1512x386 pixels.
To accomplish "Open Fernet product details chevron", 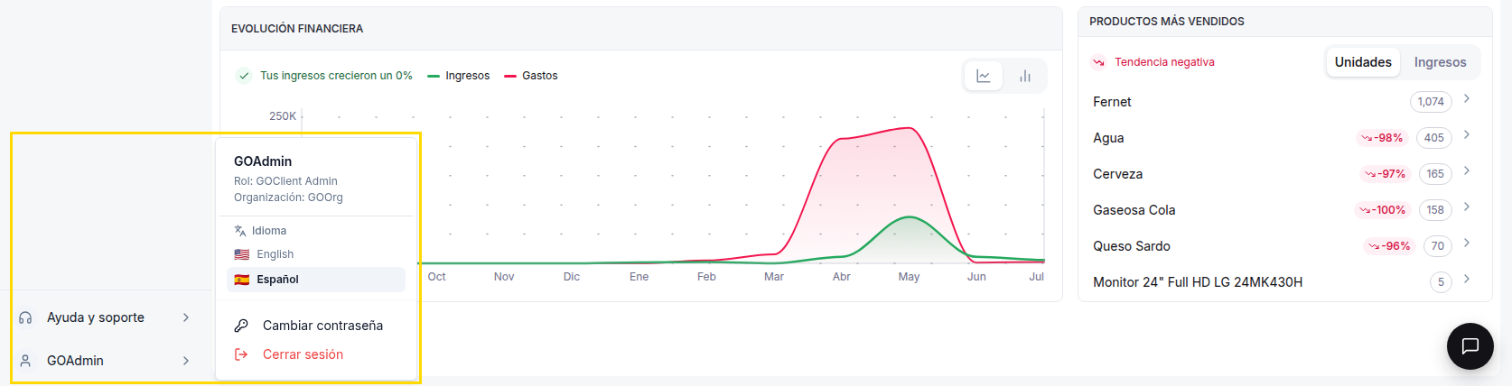I will 1467,99.
